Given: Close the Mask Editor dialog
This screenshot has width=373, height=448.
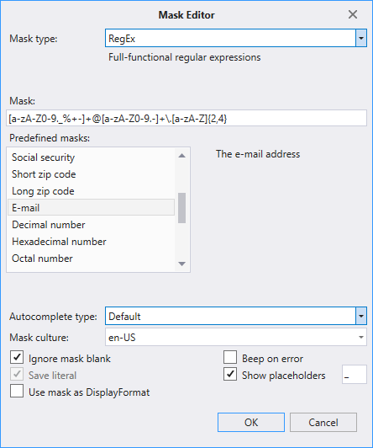Looking at the screenshot, I should (x=353, y=14).
